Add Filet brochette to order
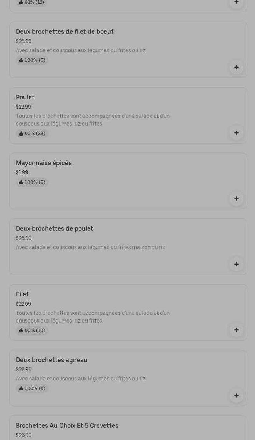255x440 pixels. coord(236,330)
